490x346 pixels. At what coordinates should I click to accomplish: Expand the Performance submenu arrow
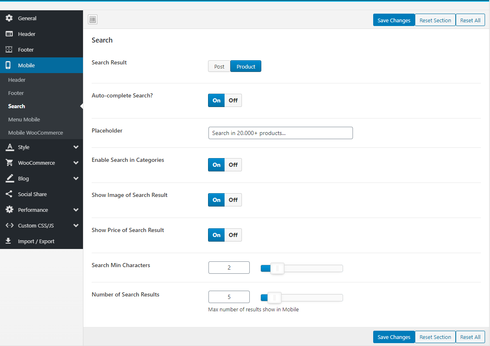pos(76,210)
